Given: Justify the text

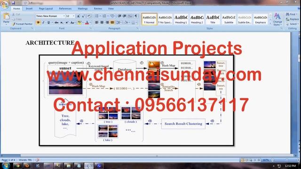Looking at the screenshot, I should coord(112,23).
